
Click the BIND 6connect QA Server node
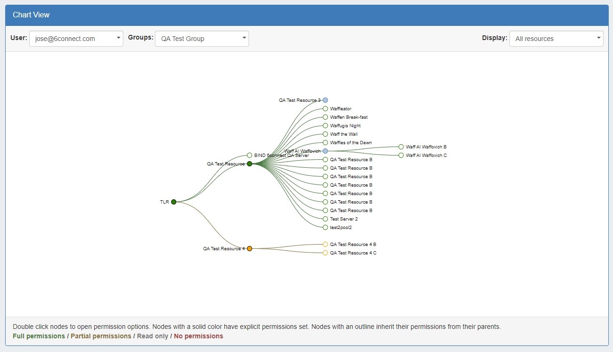250,155
